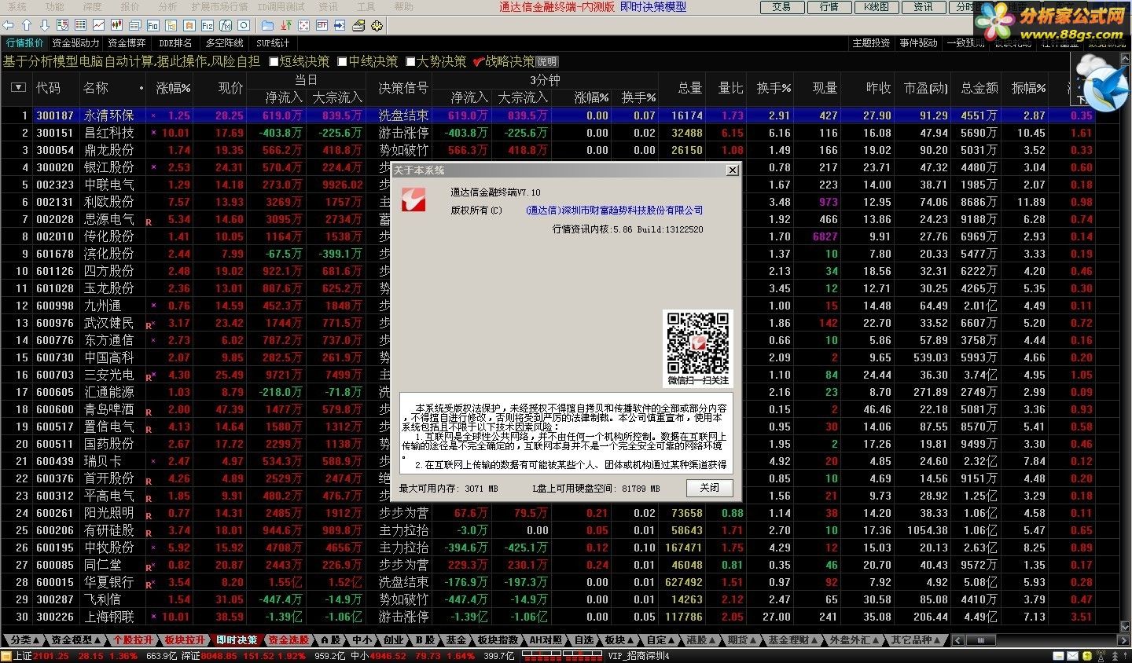The height and width of the screenshot is (663, 1132).
Task: Click the folder icon in toolbar
Action: (267, 26)
